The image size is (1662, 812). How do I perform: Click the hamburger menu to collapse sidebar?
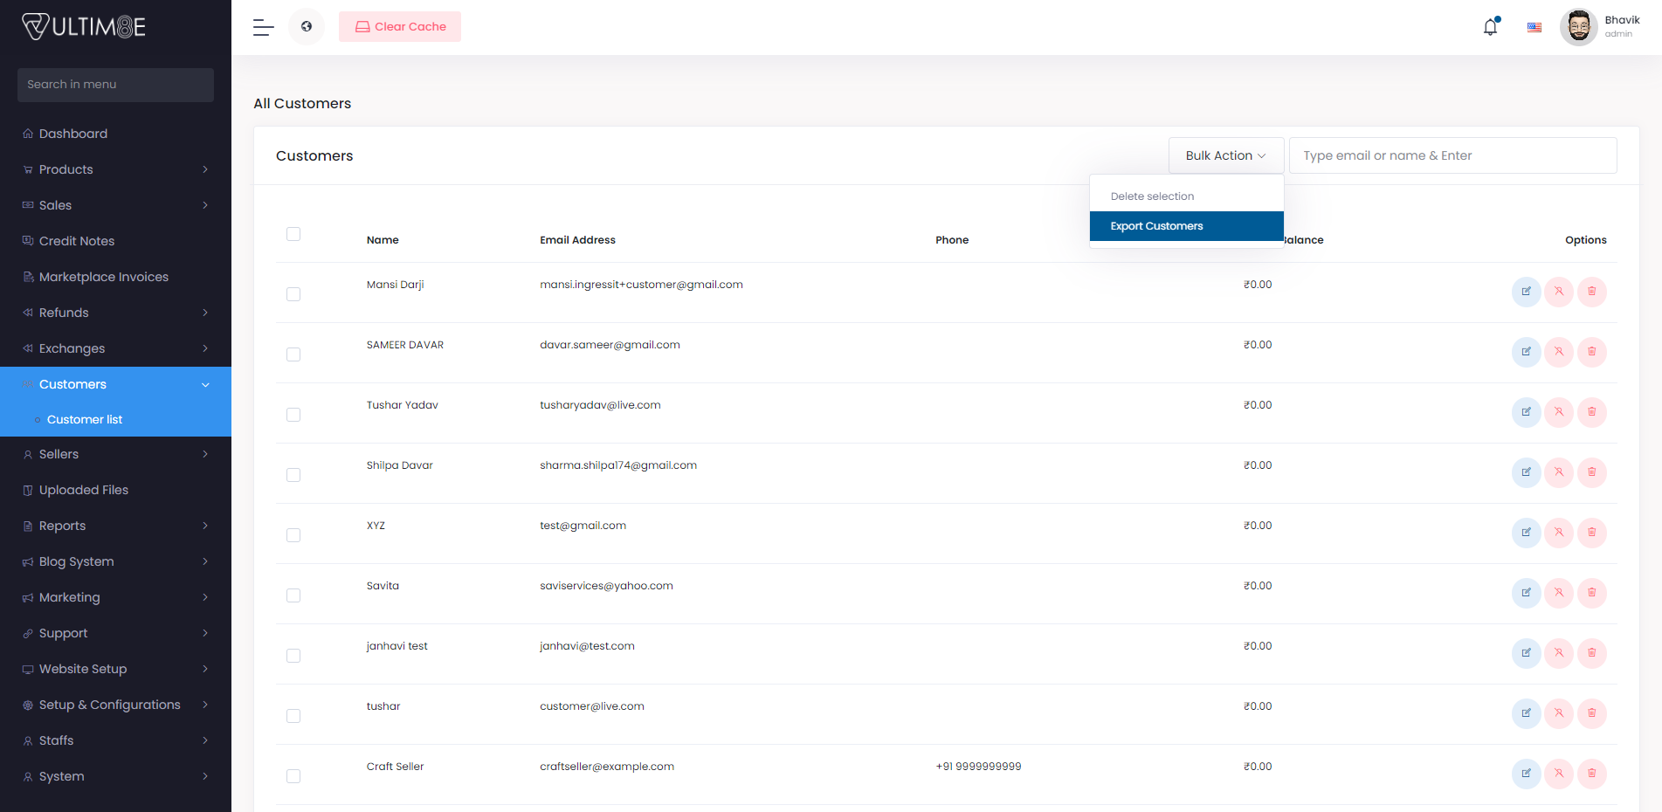(262, 27)
